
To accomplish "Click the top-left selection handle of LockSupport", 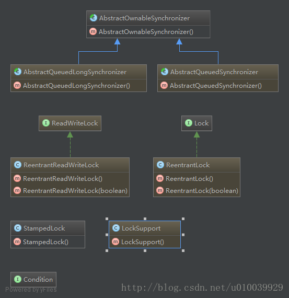I will click(x=107, y=219).
